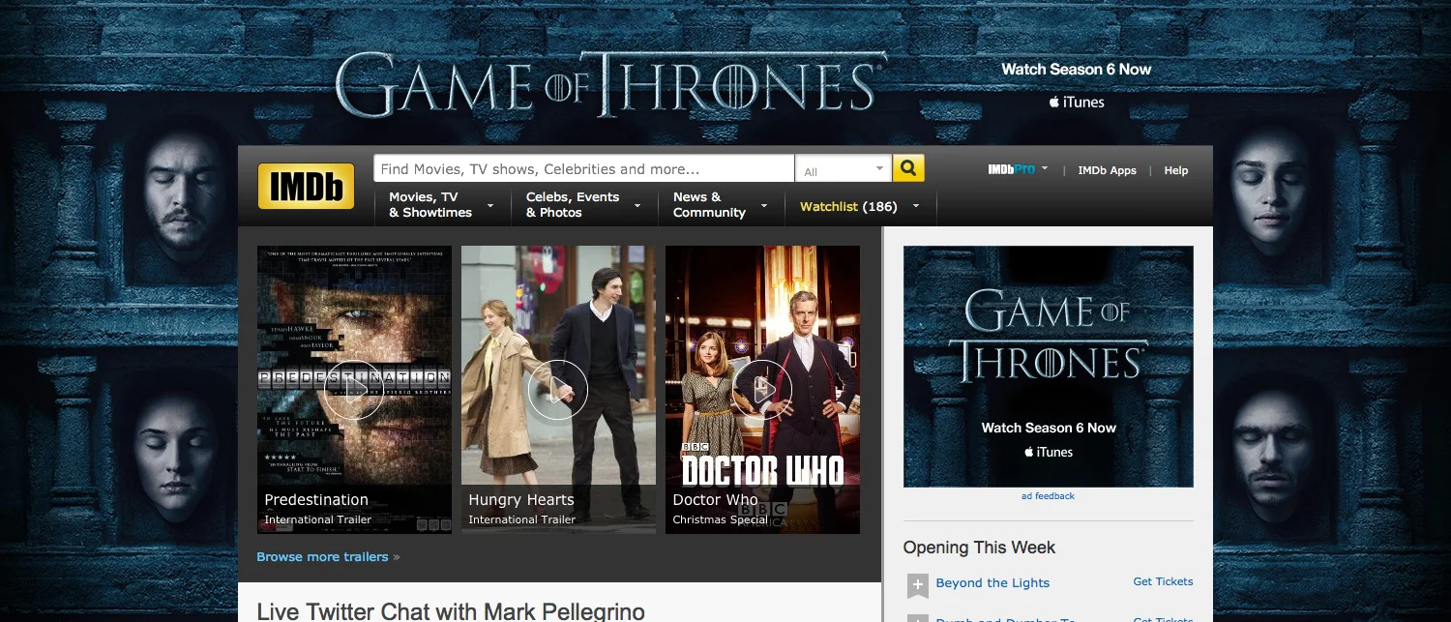Open the Watchlist (186) dropdown arrow
The height and width of the screenshot is (622, 1451).
pyautogui.click(x=915, y=206)
